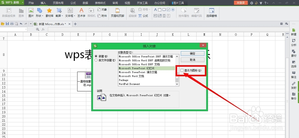Image resolution: width=299 pixels, height=138 pixels.
Task: Open the 分析 panel in right sidebar
Action: (294, 43)
